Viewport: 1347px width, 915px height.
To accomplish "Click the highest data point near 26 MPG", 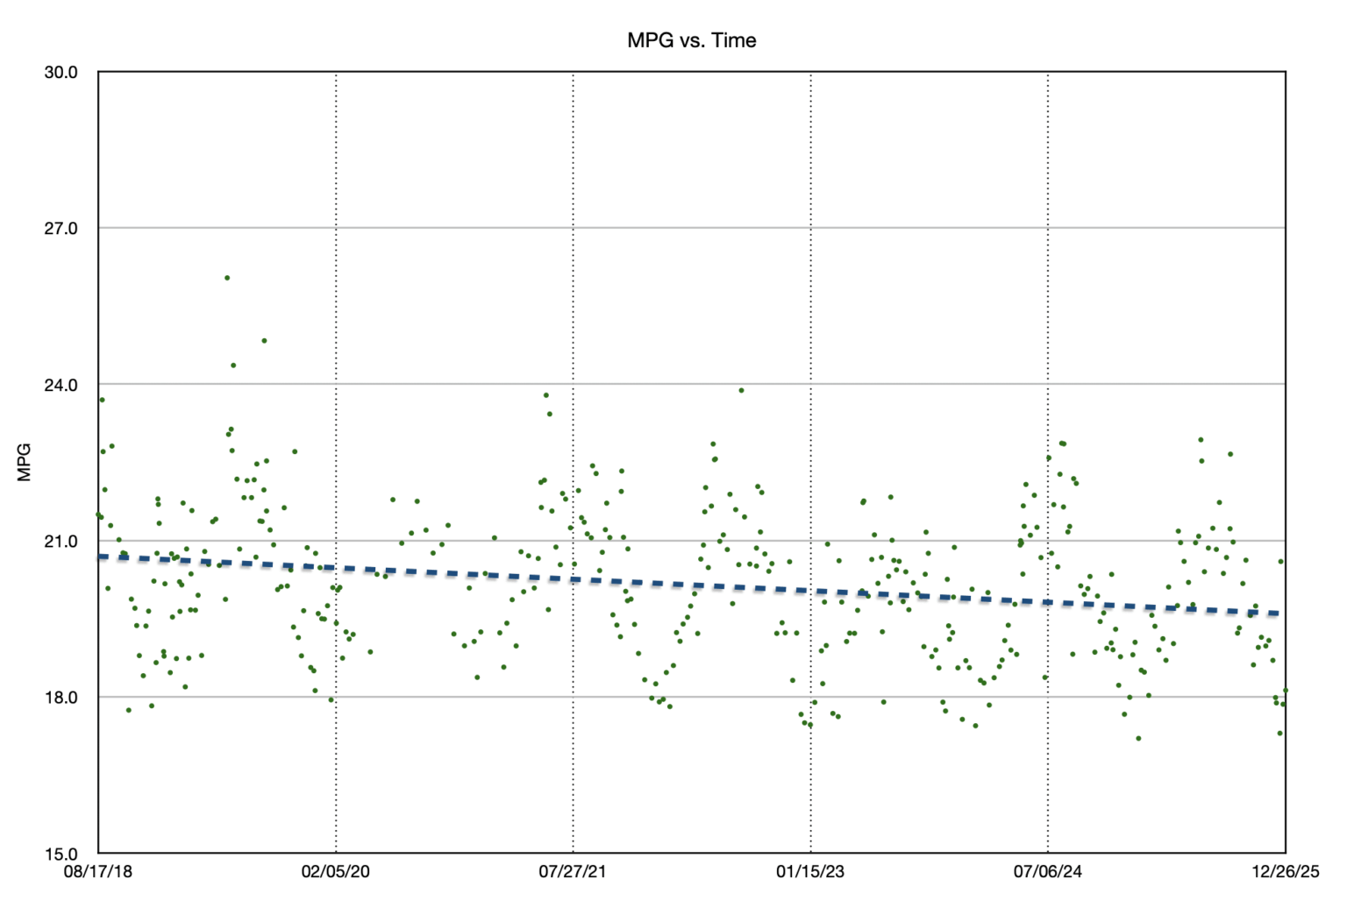I will pyautogui.click(x=228, y=277).
